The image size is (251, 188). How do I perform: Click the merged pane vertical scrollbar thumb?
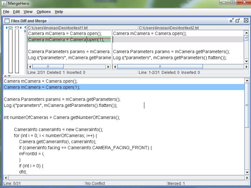coord(247,105)
